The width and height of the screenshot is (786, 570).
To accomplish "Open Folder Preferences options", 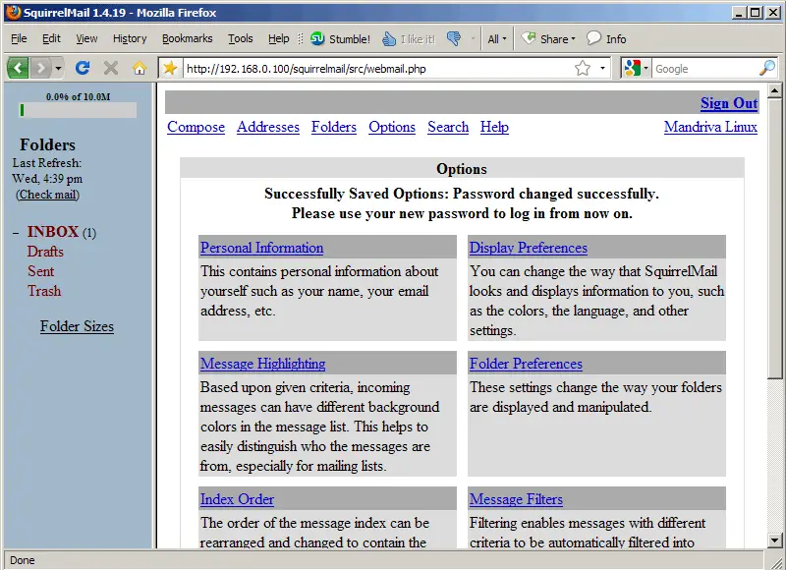I will (526, 364).
